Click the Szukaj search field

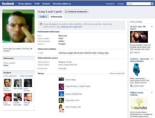[x=139, y=4]
